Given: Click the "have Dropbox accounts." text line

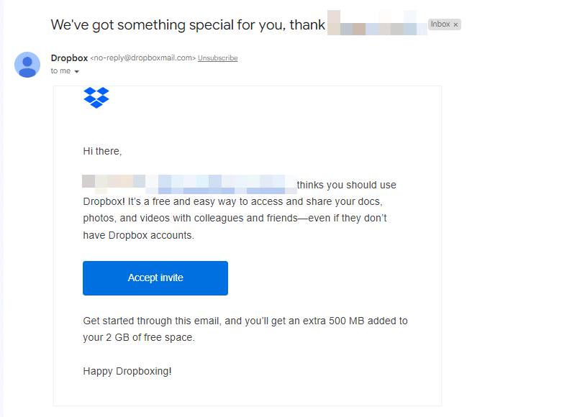Looking at the screenshot, I should click(138, 235).
